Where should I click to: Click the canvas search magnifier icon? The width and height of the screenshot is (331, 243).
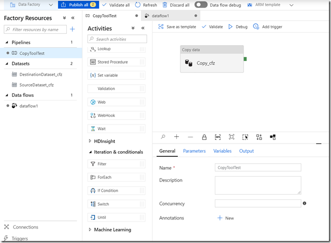(163, 137)
